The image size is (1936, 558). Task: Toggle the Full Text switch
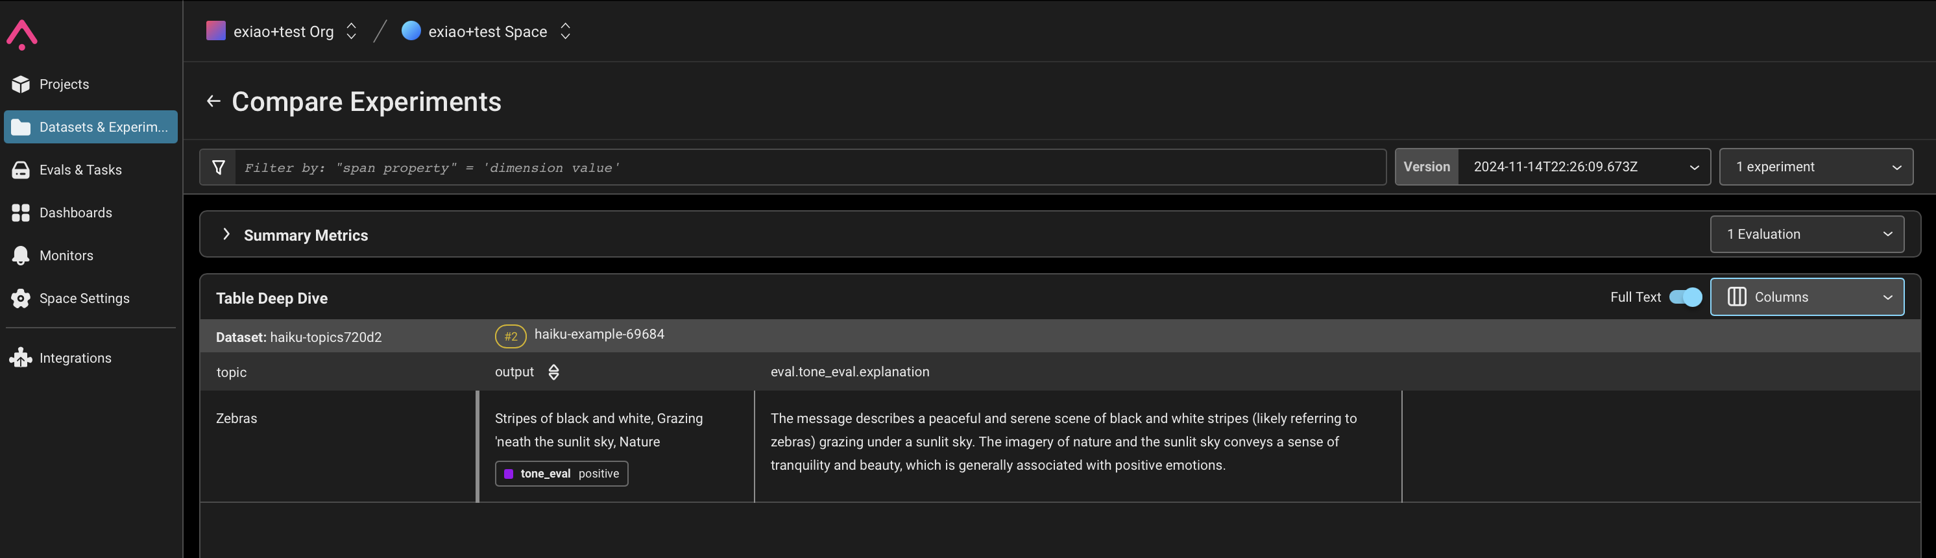[1685, 297]
